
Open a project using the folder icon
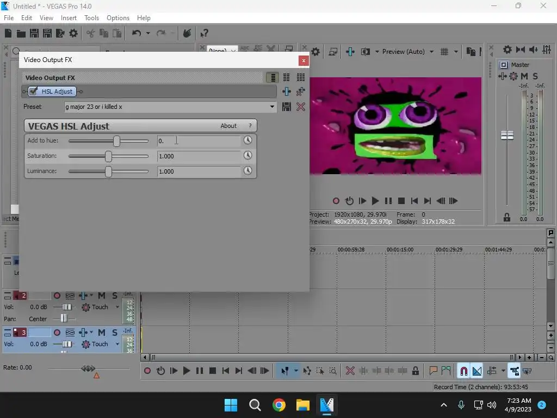[x=21, y=33]
